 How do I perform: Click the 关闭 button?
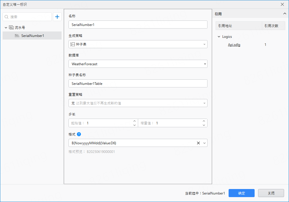click(271, 193)
